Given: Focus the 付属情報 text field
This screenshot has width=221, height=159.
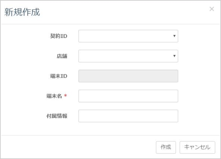Looking at the screenshot, I should point(128,116).
